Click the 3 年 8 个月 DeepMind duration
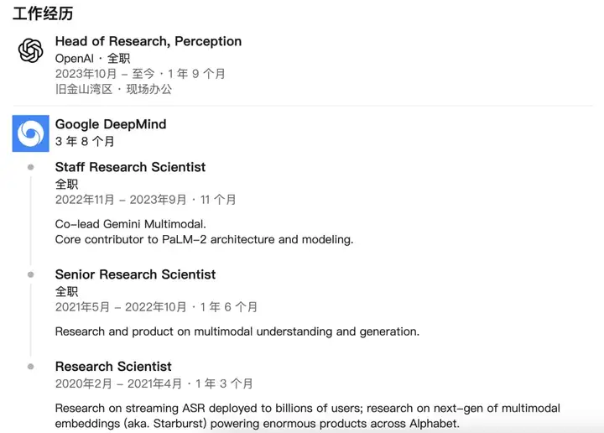Viewport: 604px width, 433px height. pos(85,141)
